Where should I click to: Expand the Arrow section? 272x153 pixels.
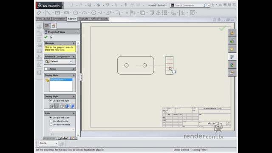[74, 69]
